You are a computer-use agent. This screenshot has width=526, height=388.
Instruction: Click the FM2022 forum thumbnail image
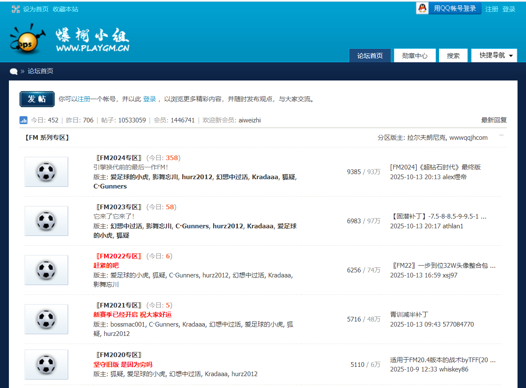(46, 270)
